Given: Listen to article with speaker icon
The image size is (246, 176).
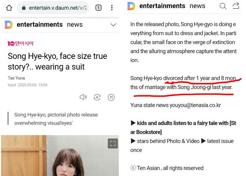Looking at the screenshot, I should [x=83, y=97].
